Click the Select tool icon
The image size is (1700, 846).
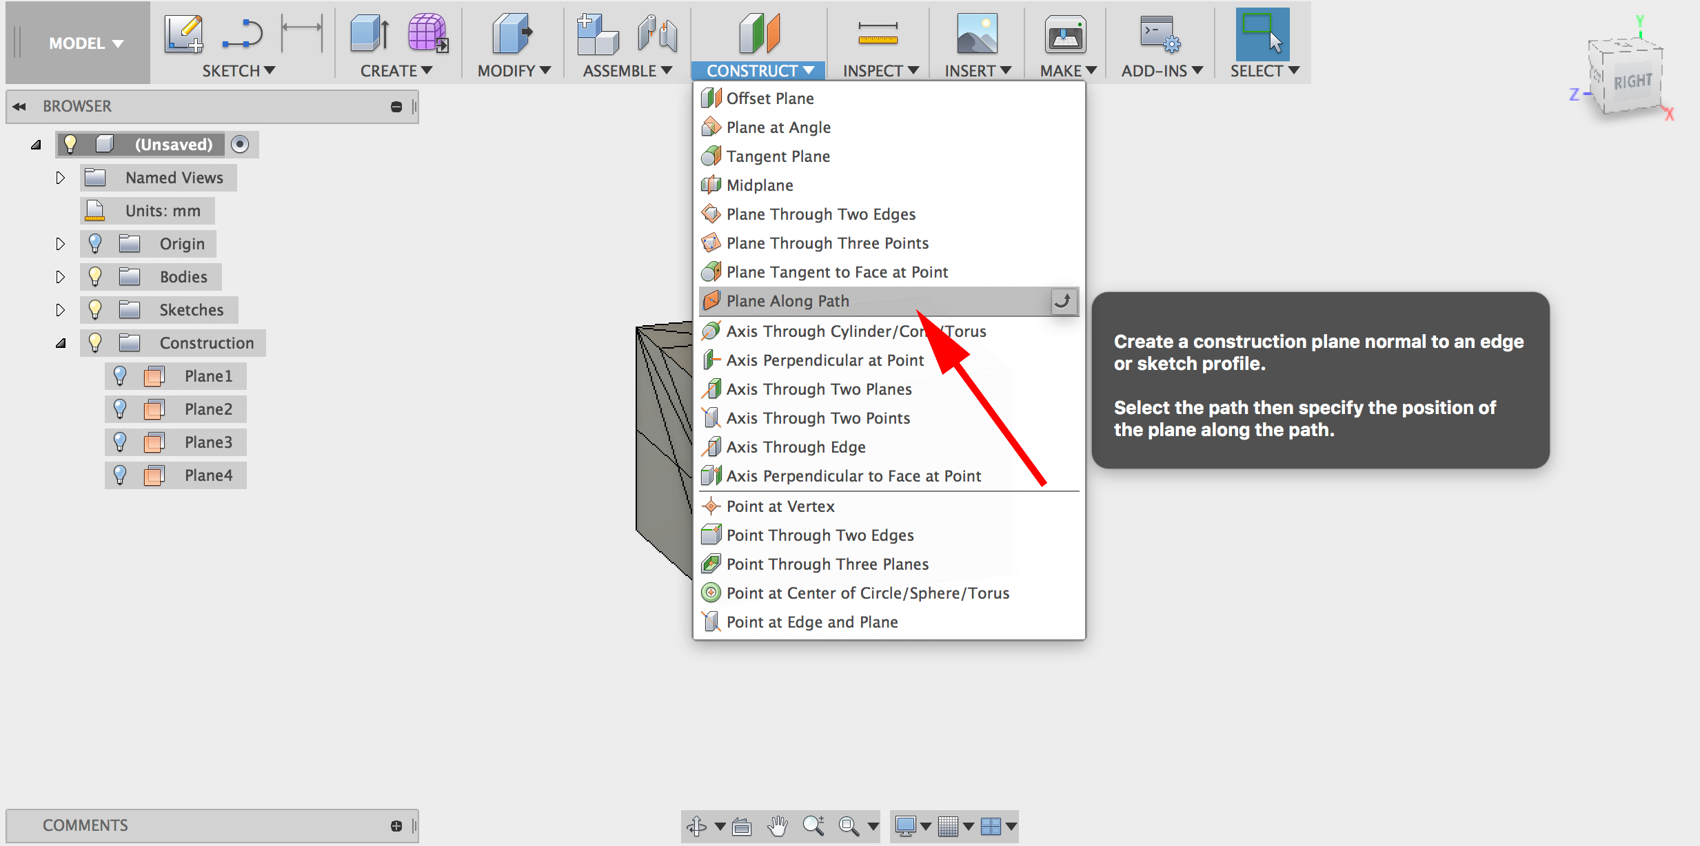tap(1262, 34)
